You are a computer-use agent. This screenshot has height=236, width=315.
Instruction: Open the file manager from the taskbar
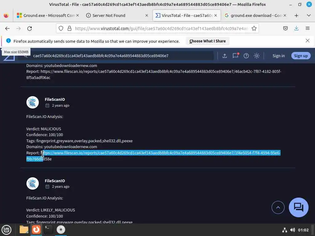24,230
